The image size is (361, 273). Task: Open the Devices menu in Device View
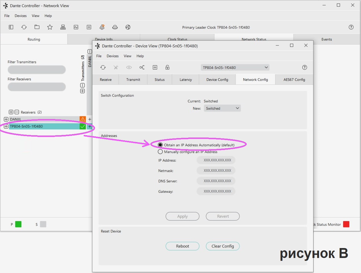point(113,56)
